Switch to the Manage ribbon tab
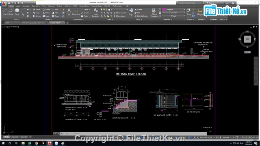 click(x=51, y=6)
